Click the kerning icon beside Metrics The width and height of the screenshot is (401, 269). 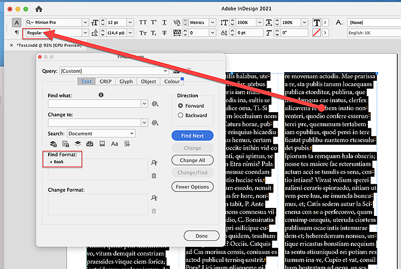pos(177,23)
